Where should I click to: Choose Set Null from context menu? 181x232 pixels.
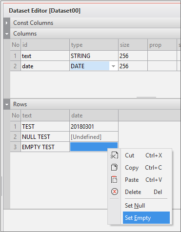146,206
